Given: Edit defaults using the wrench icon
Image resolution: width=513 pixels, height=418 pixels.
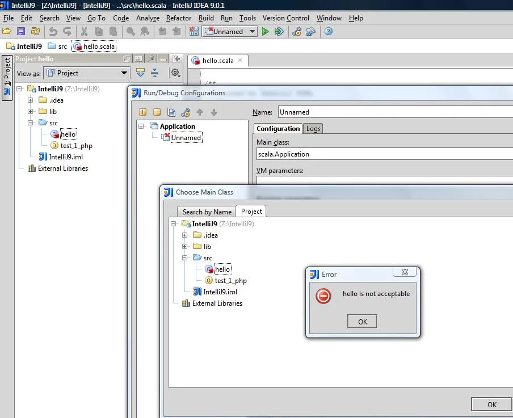Looking at the screenshot, I should pos(186,112).
